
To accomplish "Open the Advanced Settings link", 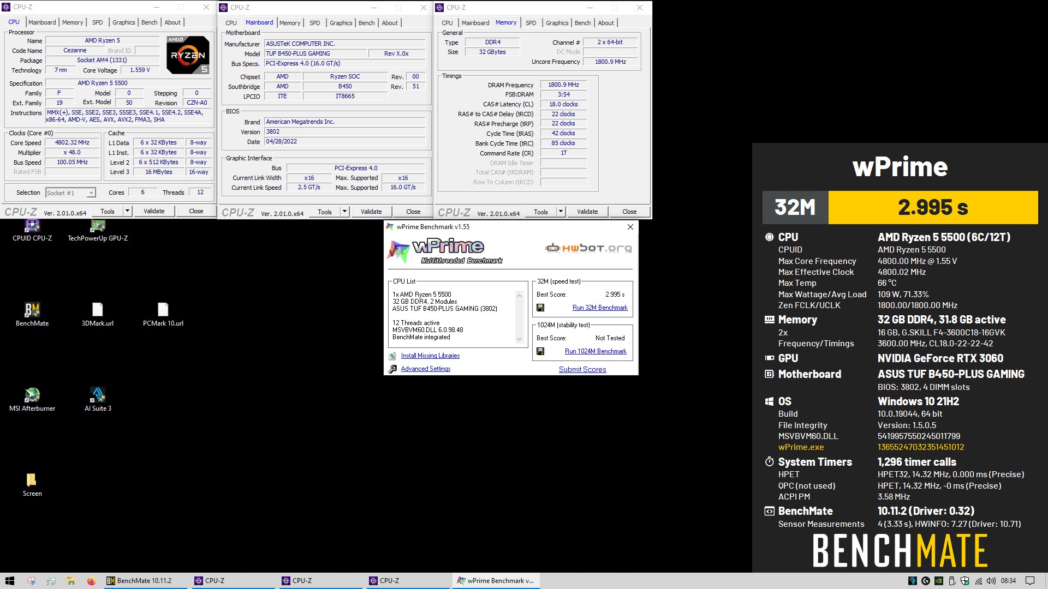I will point(426,369).
